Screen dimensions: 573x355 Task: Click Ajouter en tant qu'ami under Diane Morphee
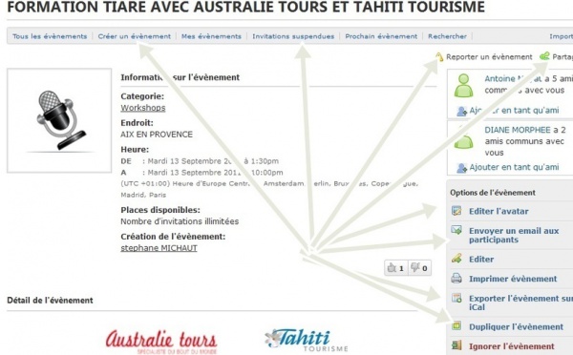(514, 167)
